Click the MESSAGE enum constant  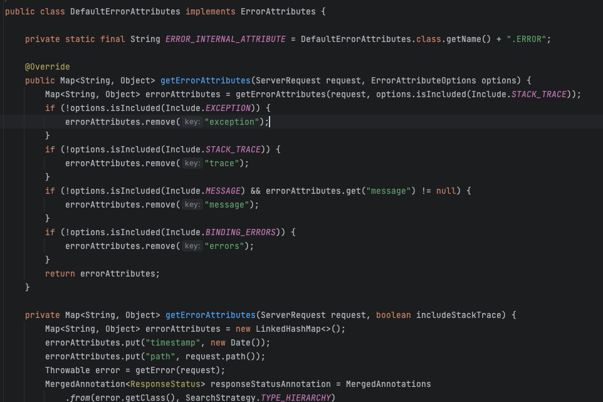pos(223,191)
